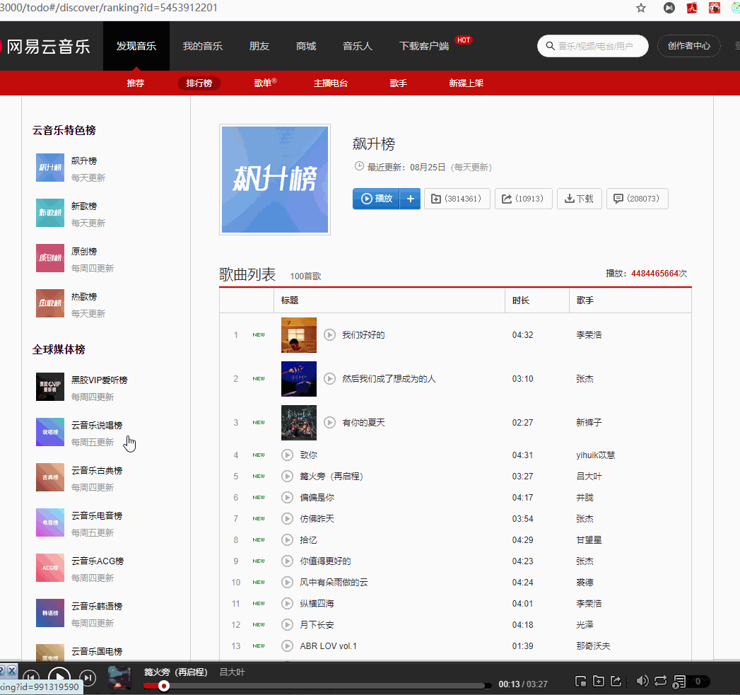Viewport: 740px width, 695px height.
Task: Click the artist 李荣浩 for 我们好好的
Action: [589, 334]
